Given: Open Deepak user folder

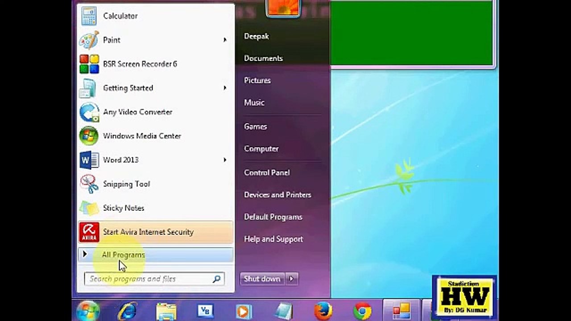Looking at the screenshot, I should (x=257, y=37).
